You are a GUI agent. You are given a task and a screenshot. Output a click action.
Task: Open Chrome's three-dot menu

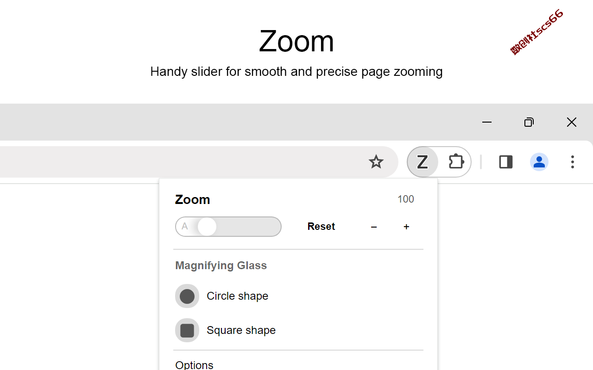coord(573,162)
